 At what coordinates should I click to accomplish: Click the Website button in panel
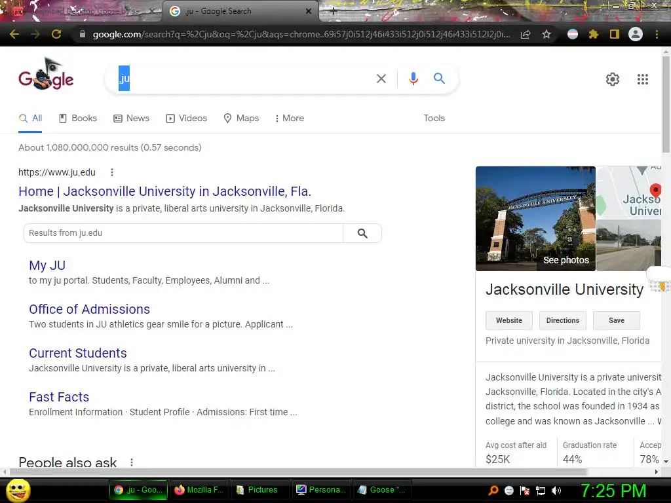coord(508,320)
